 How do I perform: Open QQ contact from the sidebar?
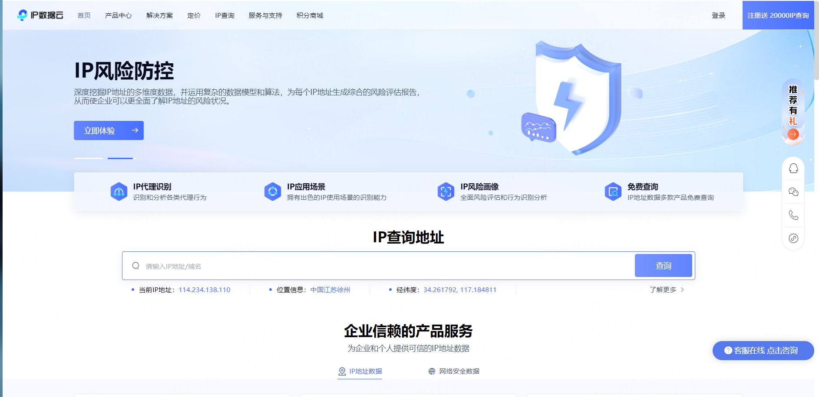pyautogui.click(x=793, y=168)
